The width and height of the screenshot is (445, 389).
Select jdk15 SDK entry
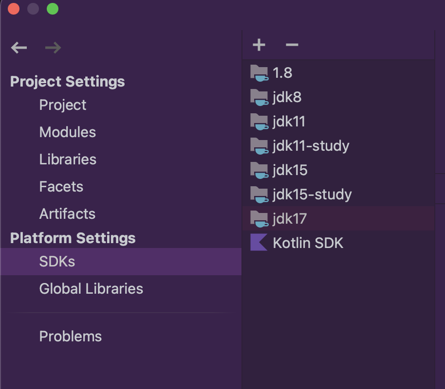click(x=338, y=170)
